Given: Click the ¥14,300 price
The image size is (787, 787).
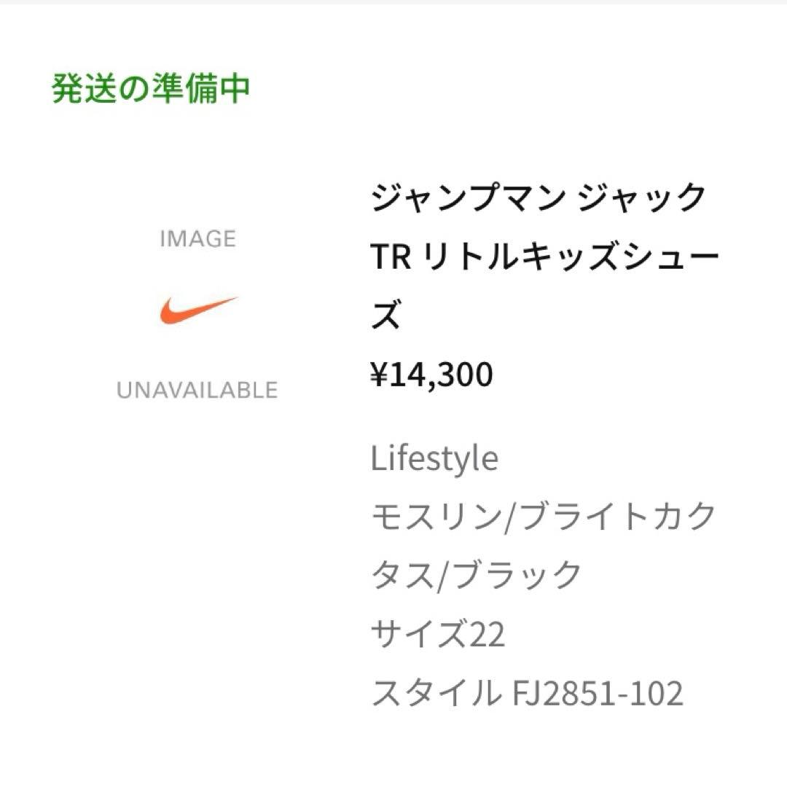Looking at the screenshot, I should (432, 375).
